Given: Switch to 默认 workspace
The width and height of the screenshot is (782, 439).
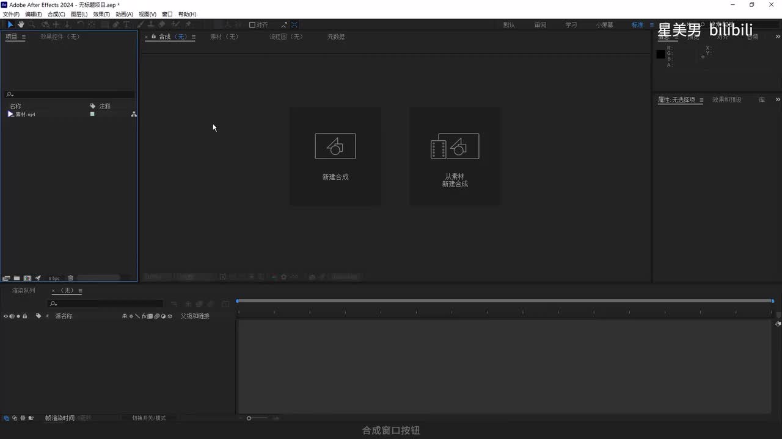Looking at the screenshot, I should (509, 25).
